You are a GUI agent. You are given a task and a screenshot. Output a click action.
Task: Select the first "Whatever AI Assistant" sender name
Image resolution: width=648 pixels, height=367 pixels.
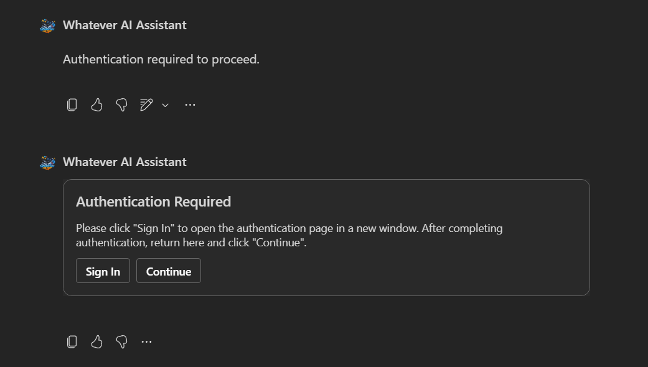point(124,26)
